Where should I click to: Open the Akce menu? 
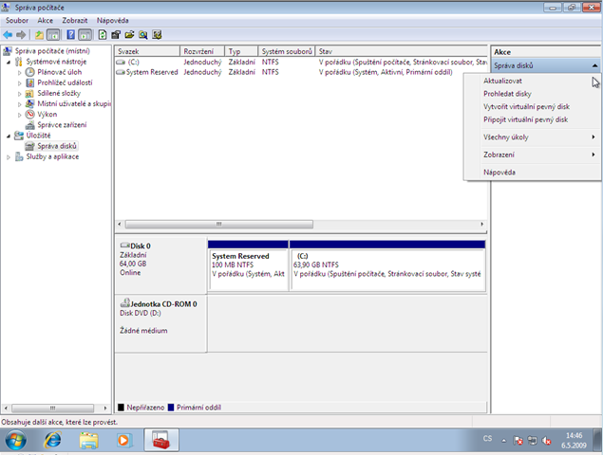point(45,20)
